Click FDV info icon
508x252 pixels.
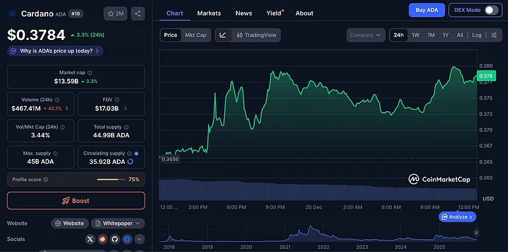[x=117, y=100]
